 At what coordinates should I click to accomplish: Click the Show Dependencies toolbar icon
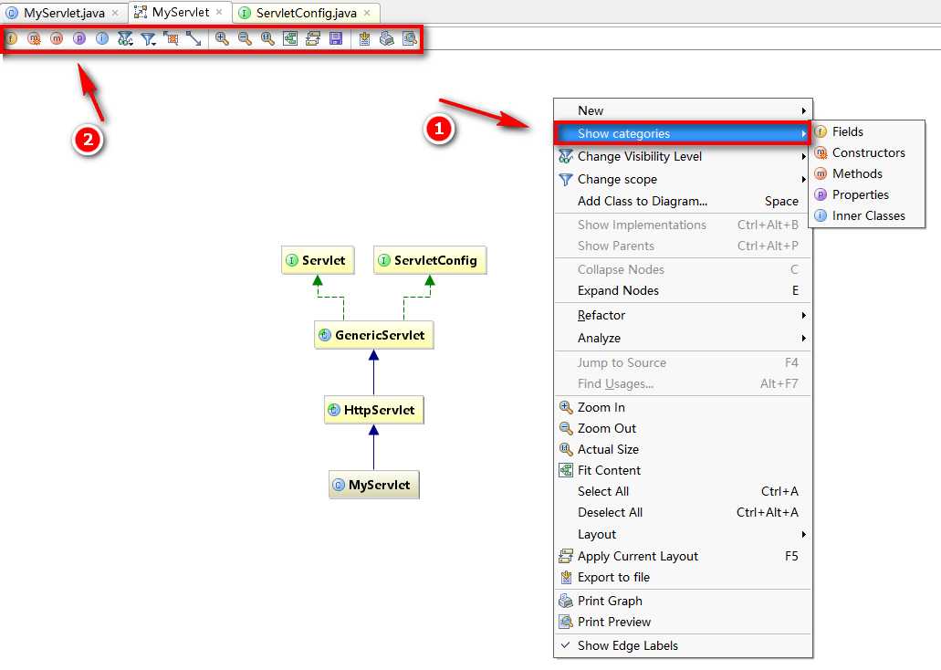click(x=171, y=39)
